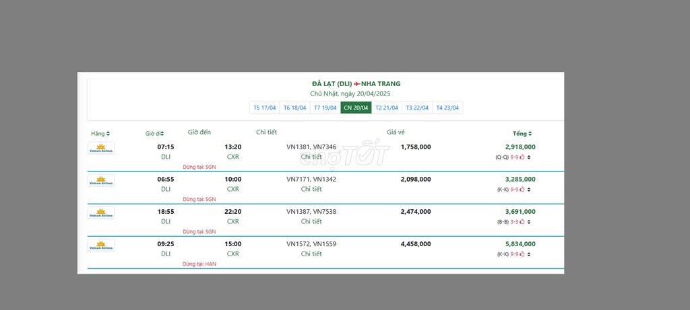This screenshot has height=310, width=690.
Task: Click the 3-3 seats remaining indicator
Action: tap(514, 222)
